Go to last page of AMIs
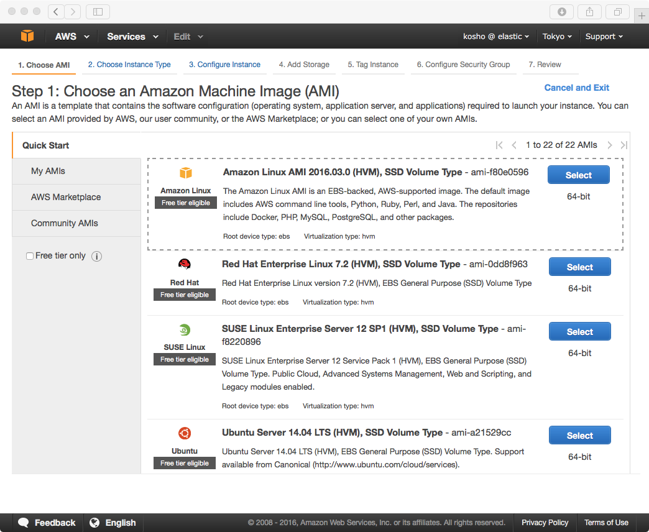Viewport: 649px width, 532px height. 624,145
